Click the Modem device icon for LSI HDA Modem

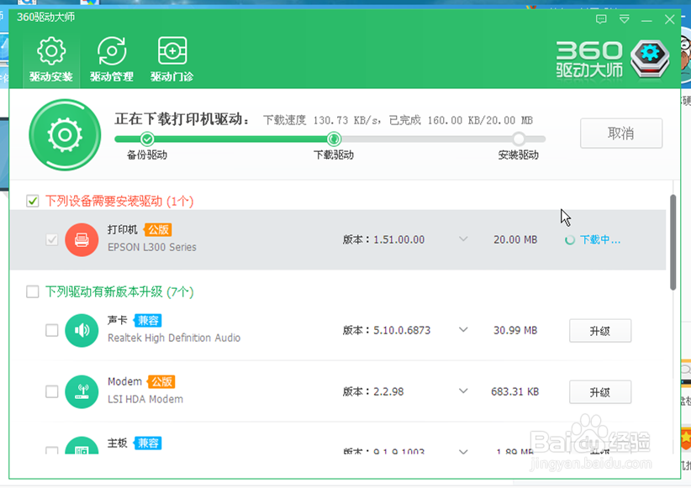(82, 391)
